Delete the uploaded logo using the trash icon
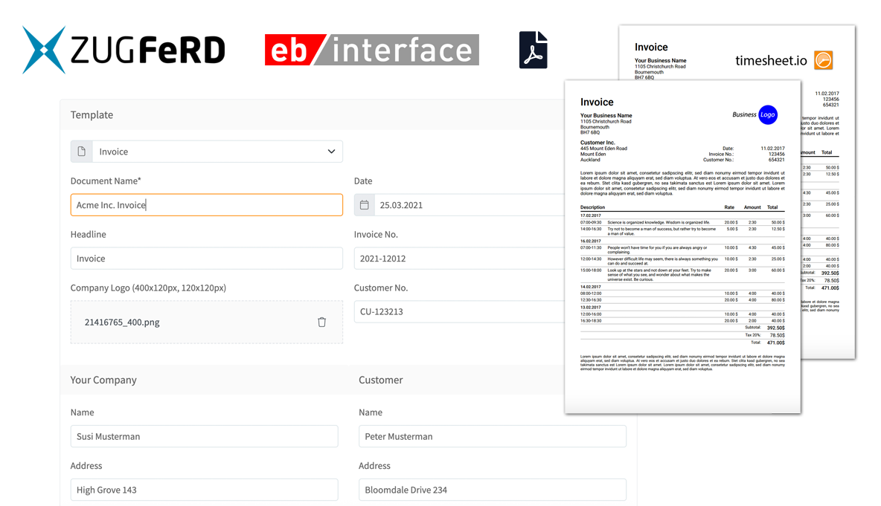Screen dimensions: 881x506 (x=321, y=322)
